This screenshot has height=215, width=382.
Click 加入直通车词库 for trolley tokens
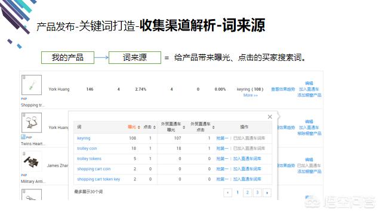247,159
